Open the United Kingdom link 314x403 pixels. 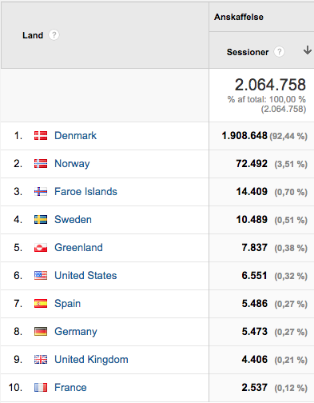(91, 360)
